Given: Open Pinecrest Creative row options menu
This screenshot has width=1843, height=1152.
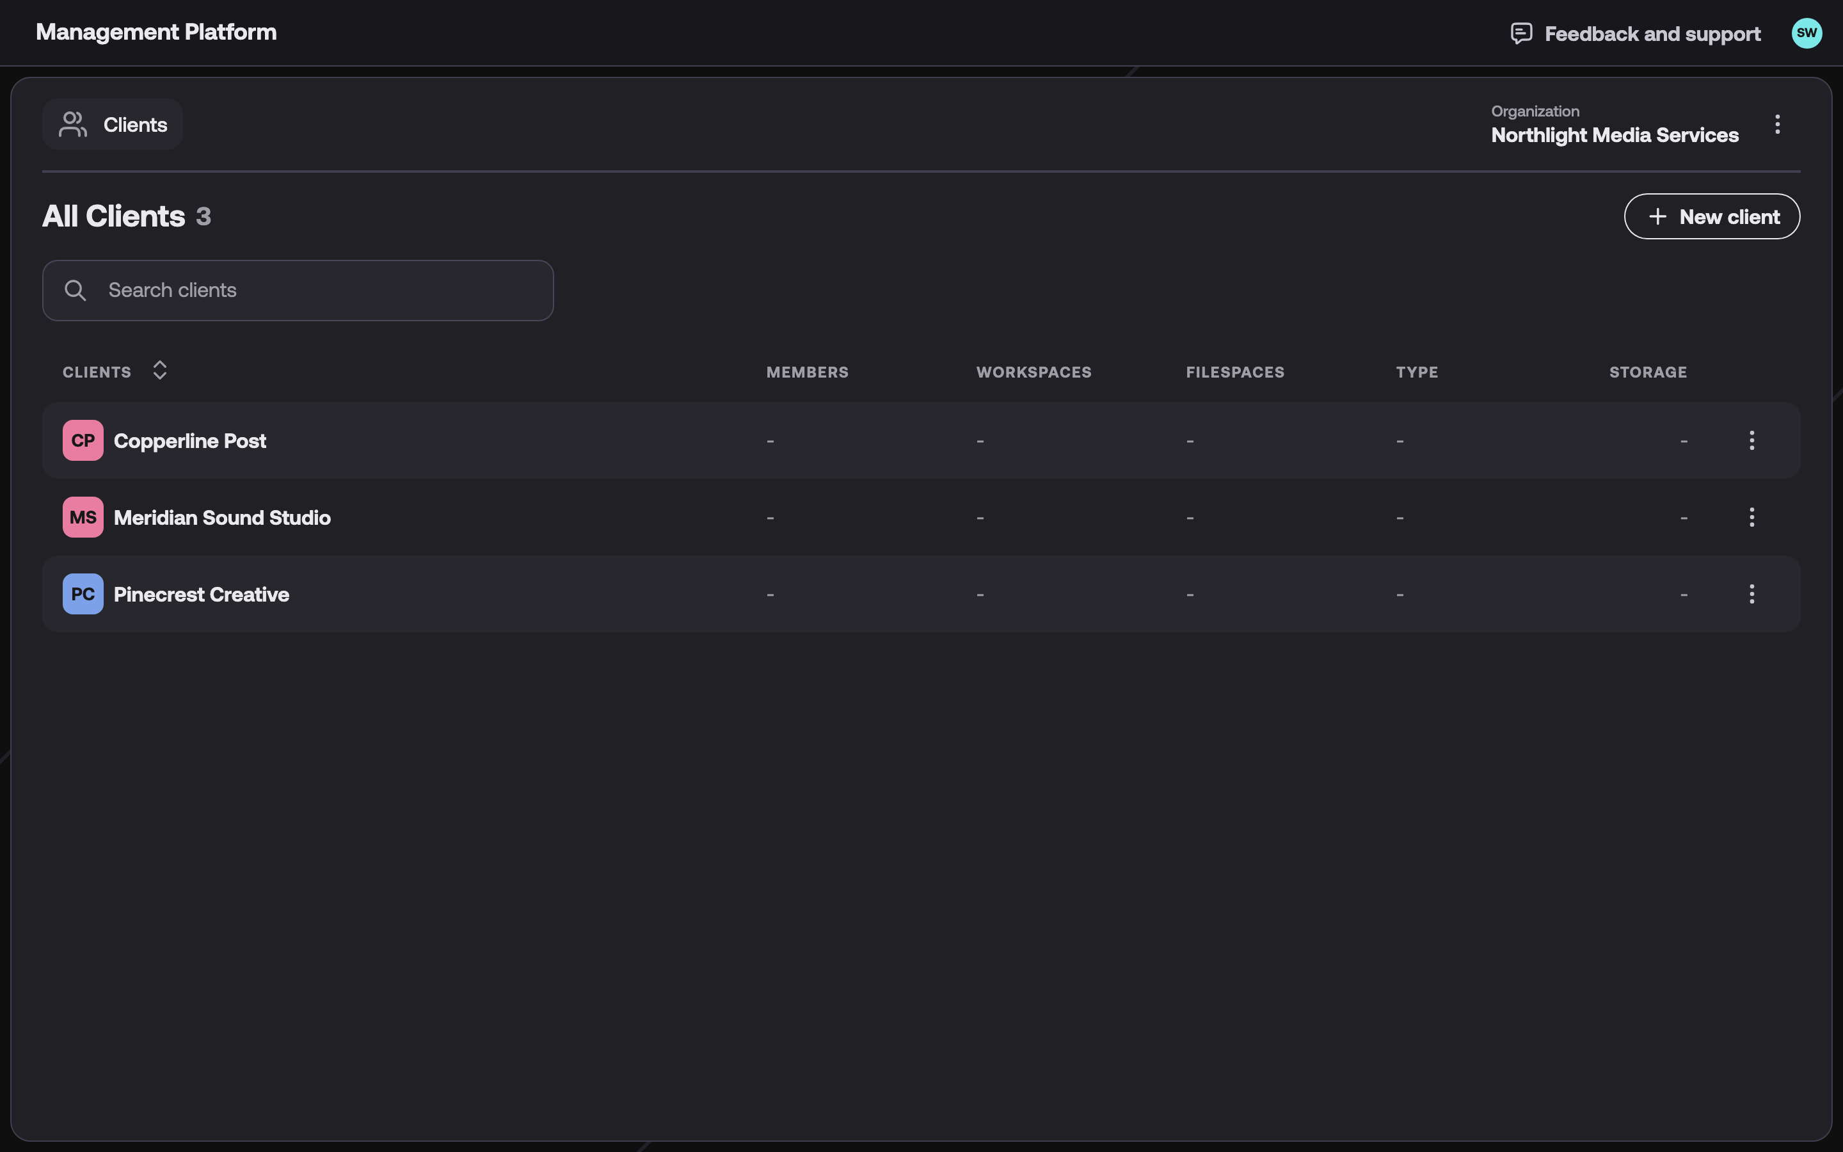Looking at the screenshot, I should (x=1751, y=595).
